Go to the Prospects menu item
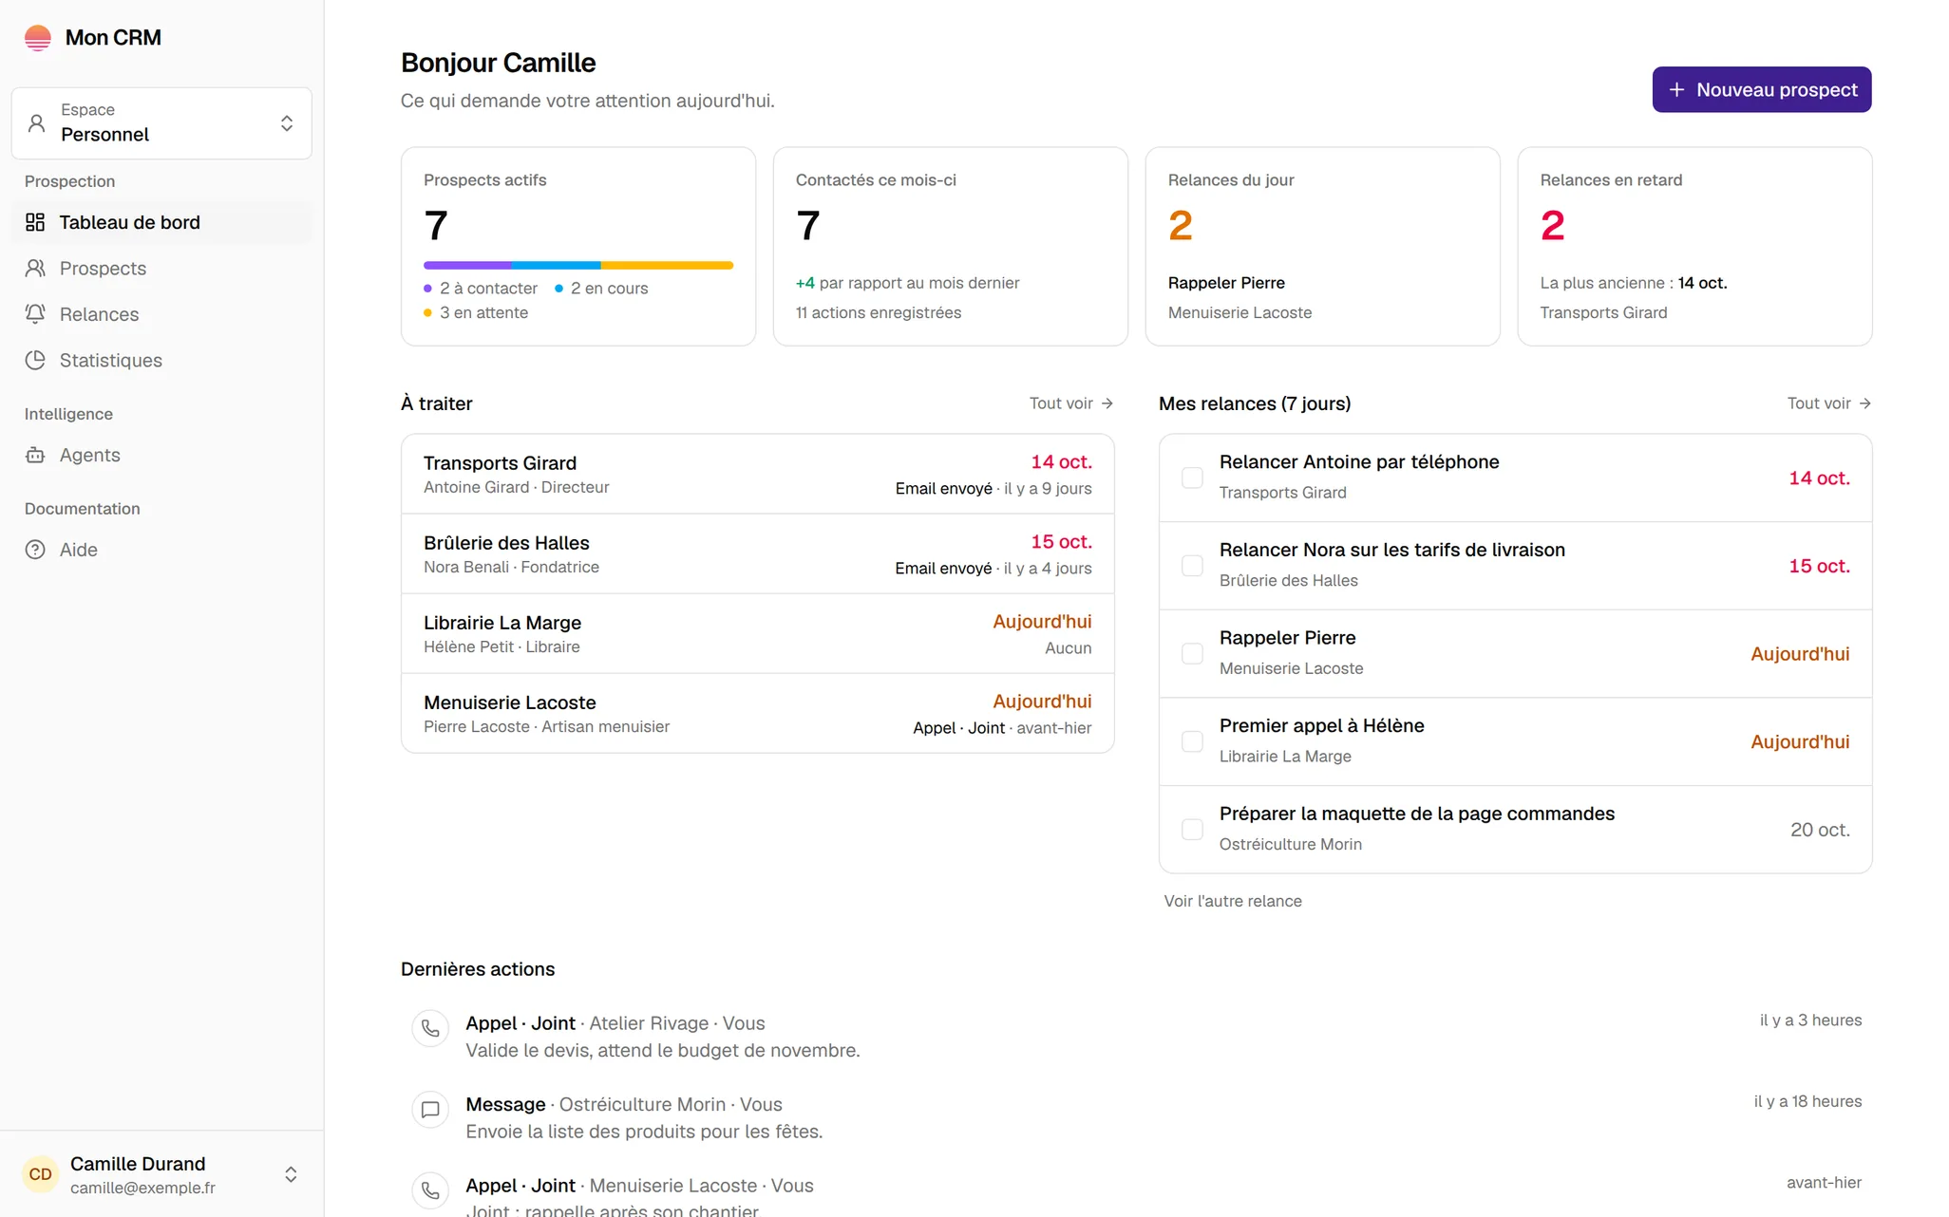 (161, 268)
